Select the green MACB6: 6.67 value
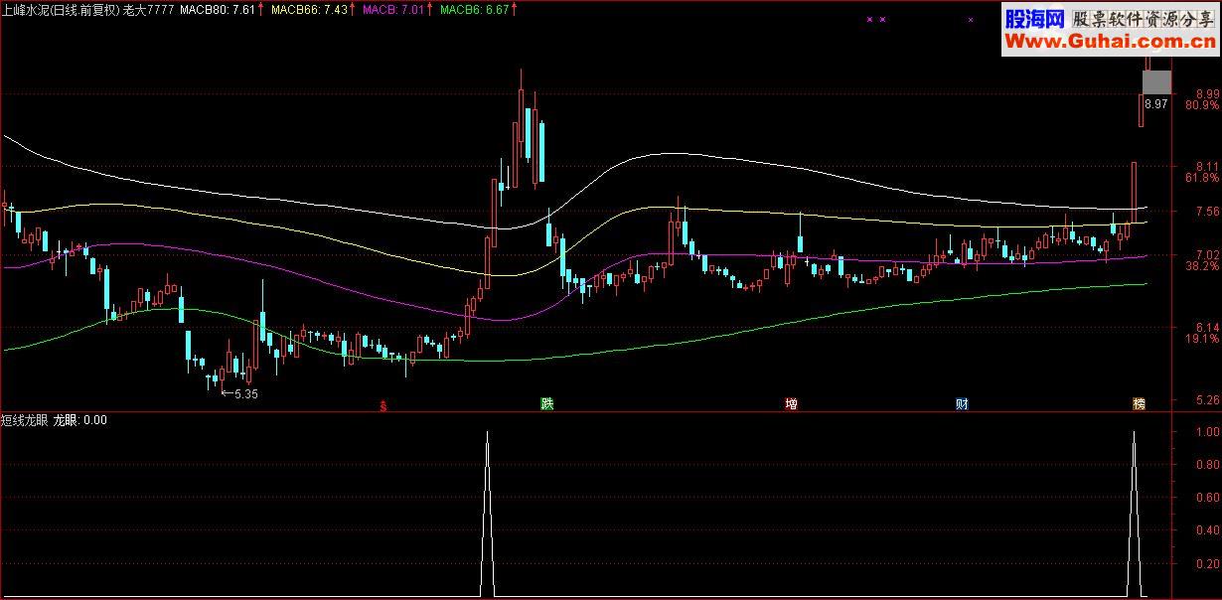 pos(474,9)
